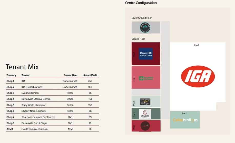Click the rotated Shop 5 label on plan
The image size is (235, 143).
134,79
